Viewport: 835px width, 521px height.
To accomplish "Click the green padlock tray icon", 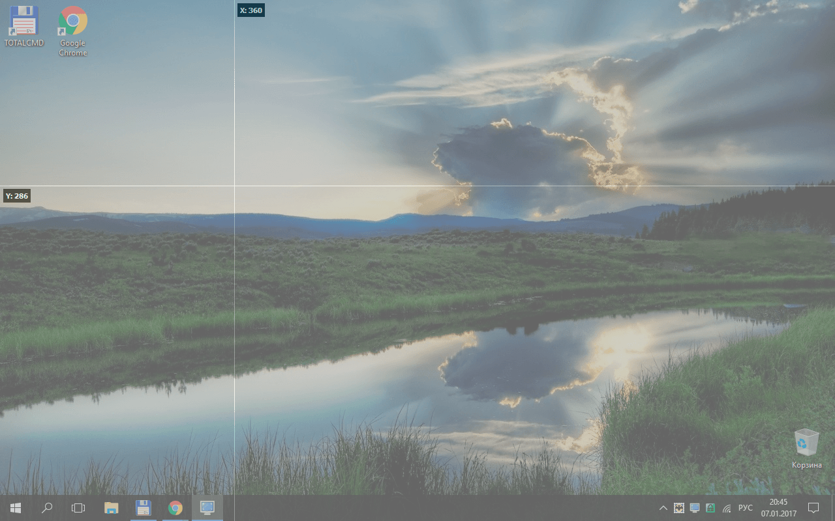I will click(x=710, y=508).
